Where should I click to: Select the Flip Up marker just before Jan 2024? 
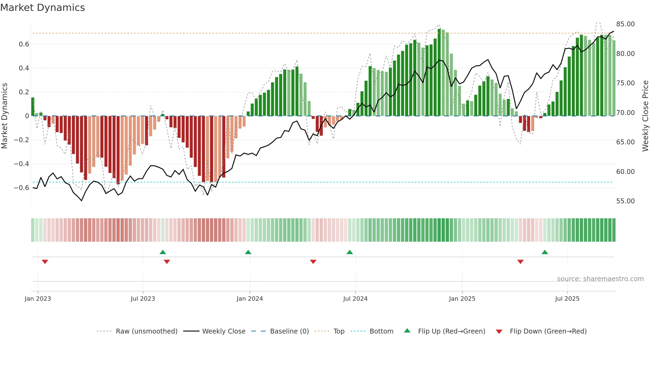(x=248, y=252)
